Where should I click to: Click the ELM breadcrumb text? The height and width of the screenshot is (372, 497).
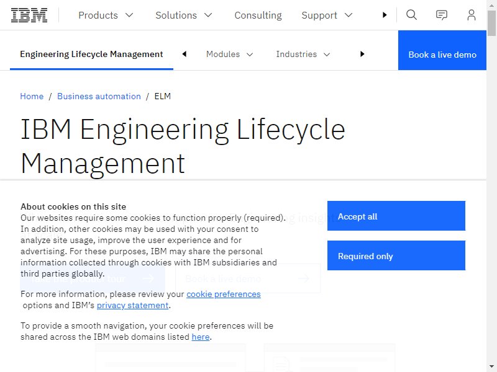coord(163,96)
